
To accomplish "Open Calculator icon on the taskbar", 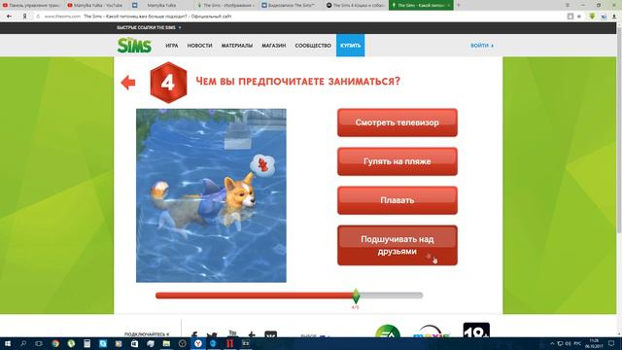I will (x=86, y=343).
